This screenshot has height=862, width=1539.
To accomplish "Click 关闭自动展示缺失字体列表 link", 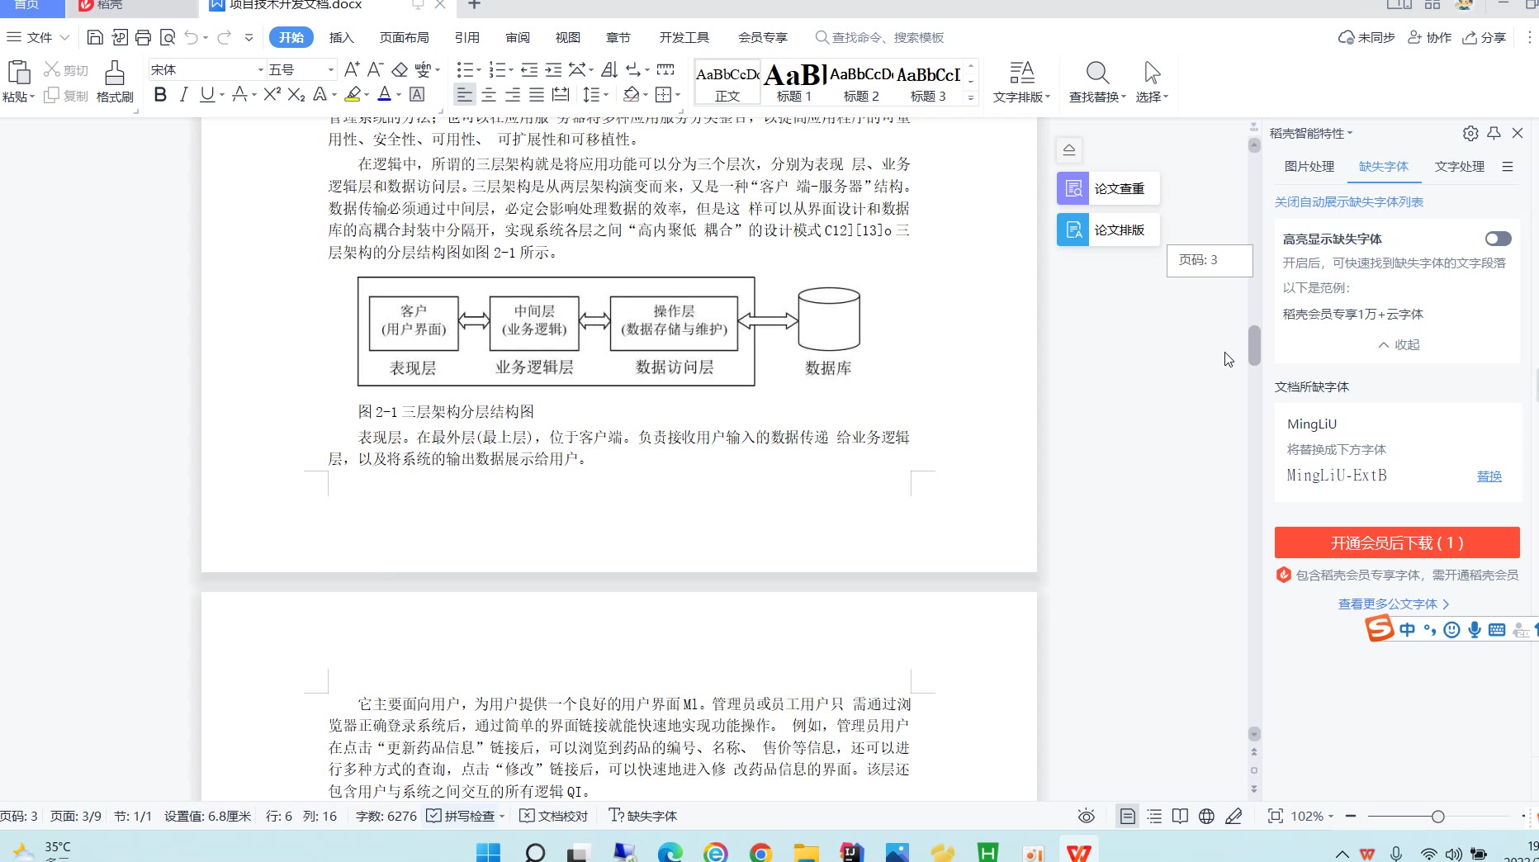I will 1348,201.
